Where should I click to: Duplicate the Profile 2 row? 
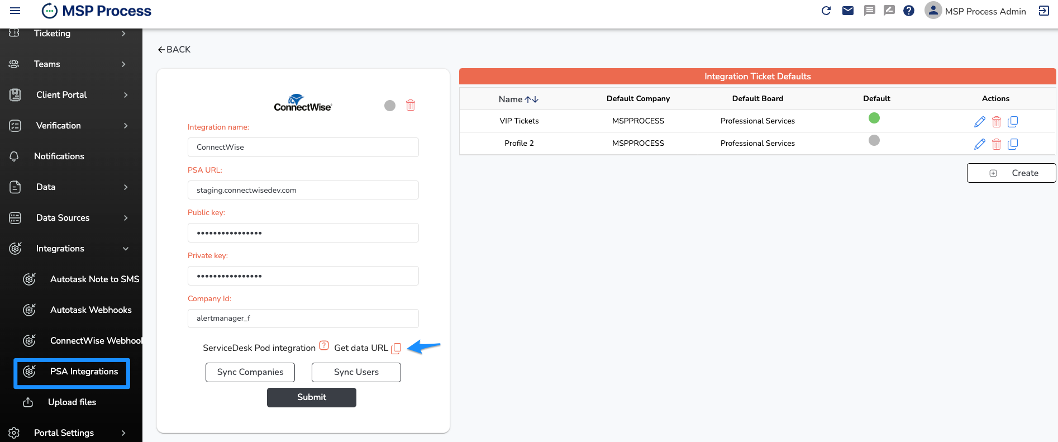tap(1013, 144)
